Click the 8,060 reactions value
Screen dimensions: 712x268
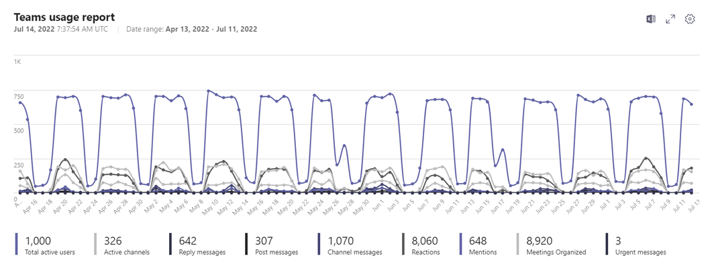[x=425, y=241]
